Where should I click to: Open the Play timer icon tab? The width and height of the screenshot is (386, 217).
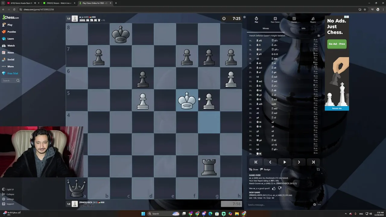[x=256, y=20]
